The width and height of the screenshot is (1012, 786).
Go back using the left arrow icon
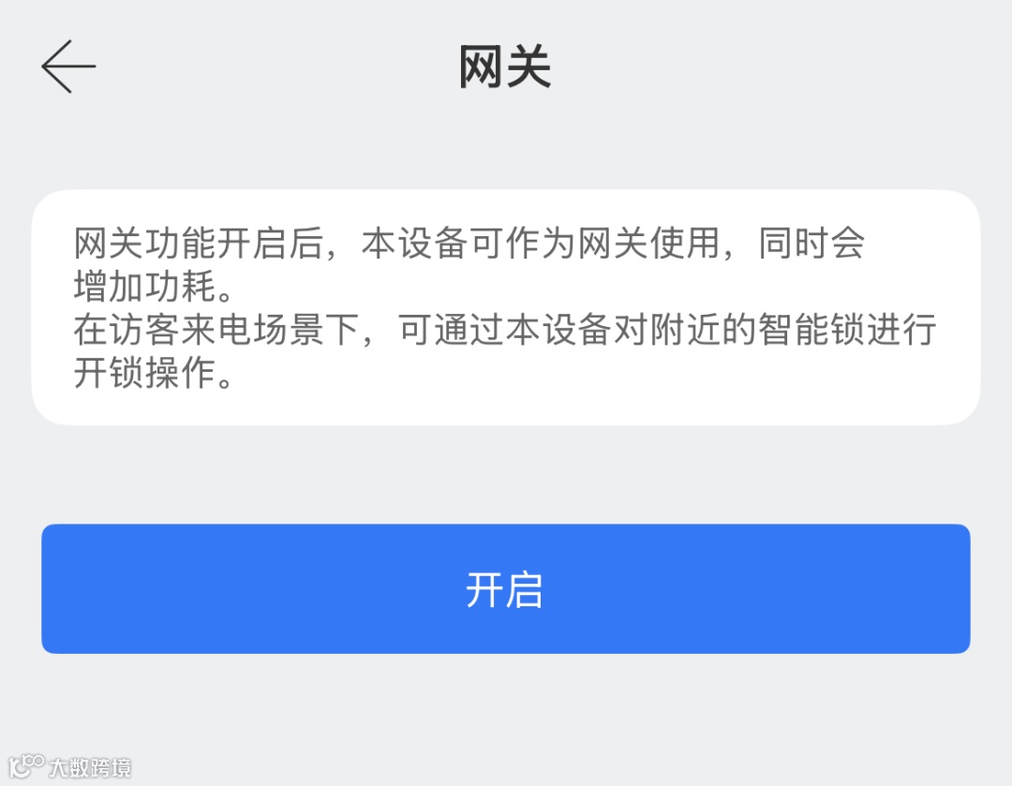click(x=68, y=67)
